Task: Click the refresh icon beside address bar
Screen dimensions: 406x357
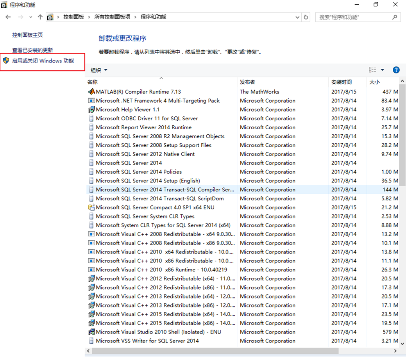Action: 306,17
